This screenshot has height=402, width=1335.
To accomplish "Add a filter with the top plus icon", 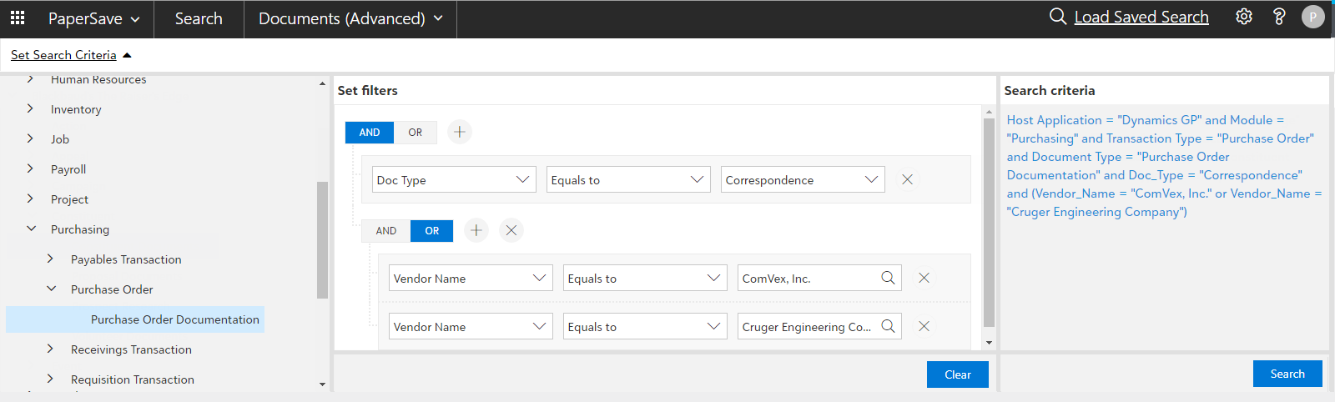I will pos(460,132).
